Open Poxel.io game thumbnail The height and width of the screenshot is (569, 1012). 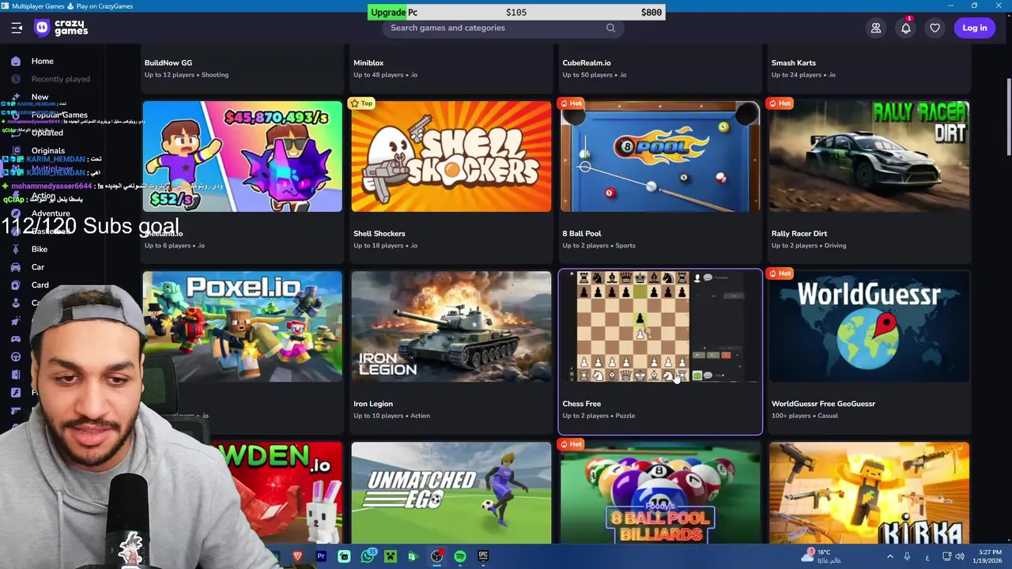pos(243,326)
